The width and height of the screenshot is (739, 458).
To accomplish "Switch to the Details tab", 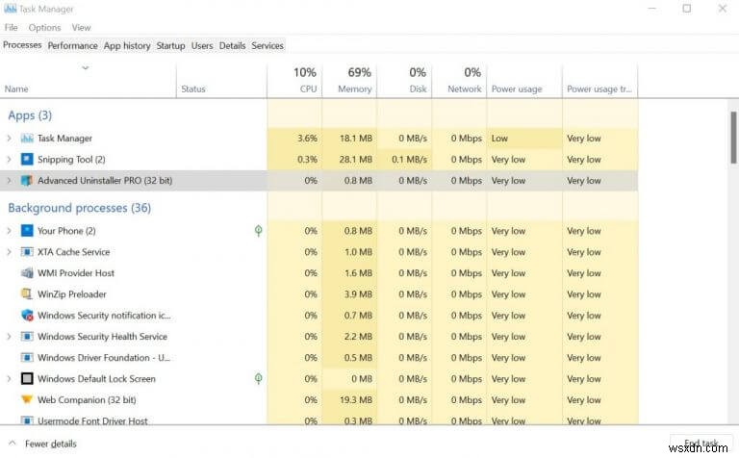I will (x=232, y=46).
